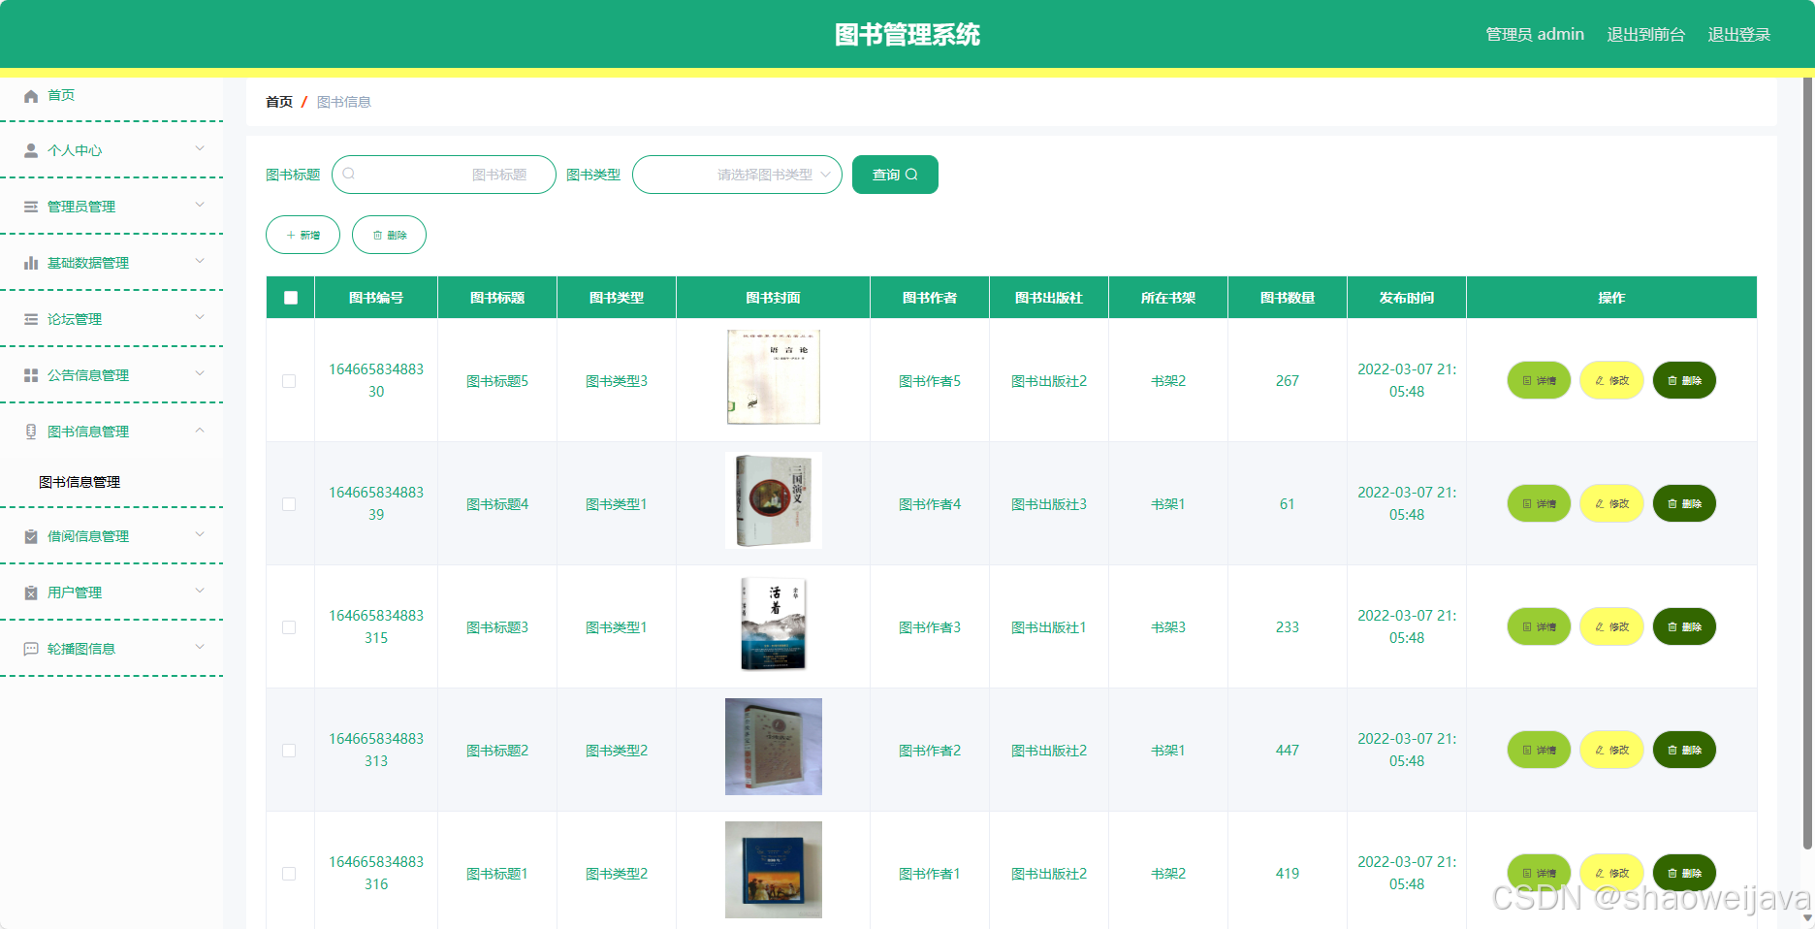Click the 用户管理 sidebar icon

[x=31, y=593]
